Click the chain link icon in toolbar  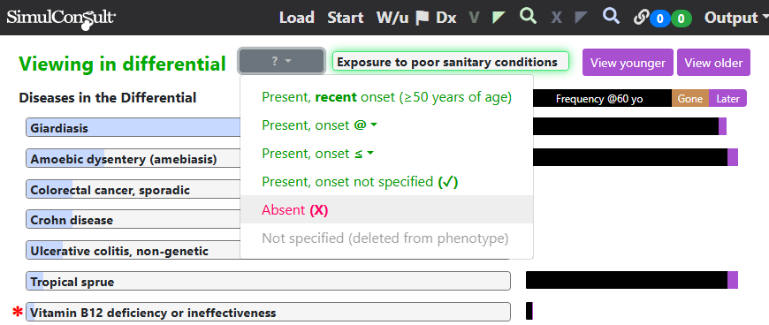tap(641, 19)
